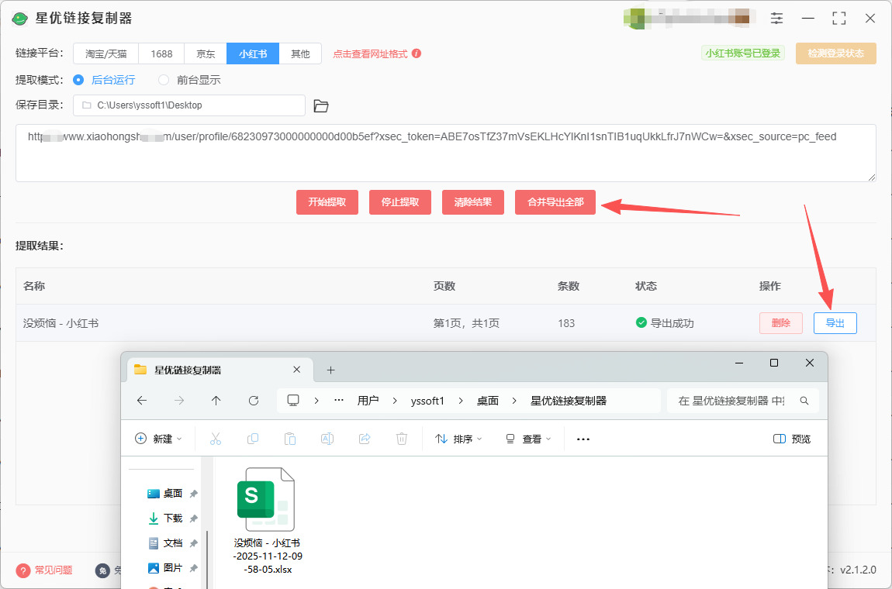Click the Share icon in Explorer toolbar

[x=365, y=439]
